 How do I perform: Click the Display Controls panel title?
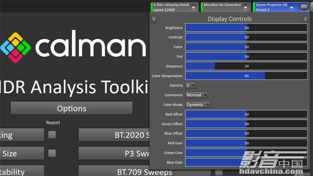point(230,19)
